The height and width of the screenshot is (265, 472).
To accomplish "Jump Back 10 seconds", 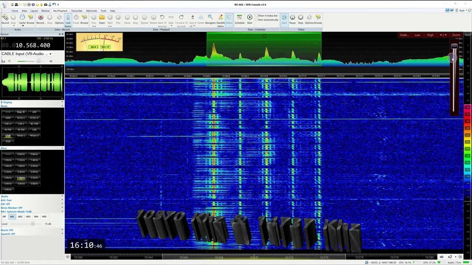I will click(x=162, y=17).
